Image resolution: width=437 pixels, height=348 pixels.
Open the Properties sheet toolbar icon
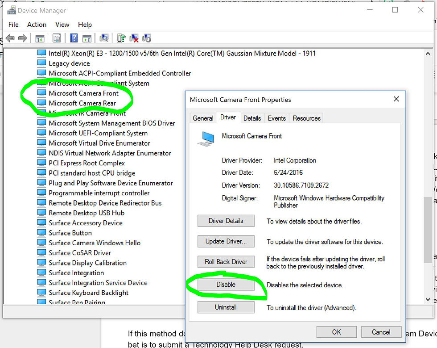tap(57, 38)
